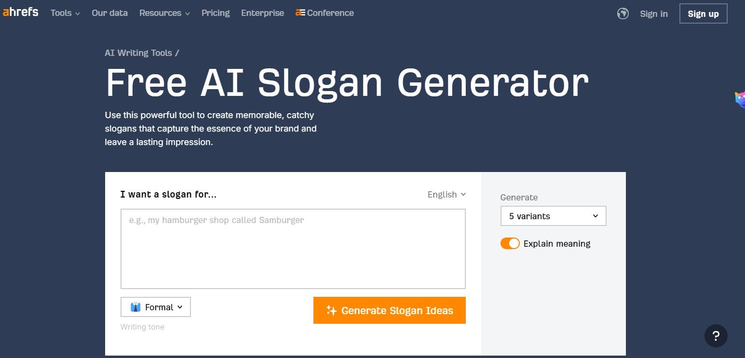Click the help question mark button

[x=716, y=336]
